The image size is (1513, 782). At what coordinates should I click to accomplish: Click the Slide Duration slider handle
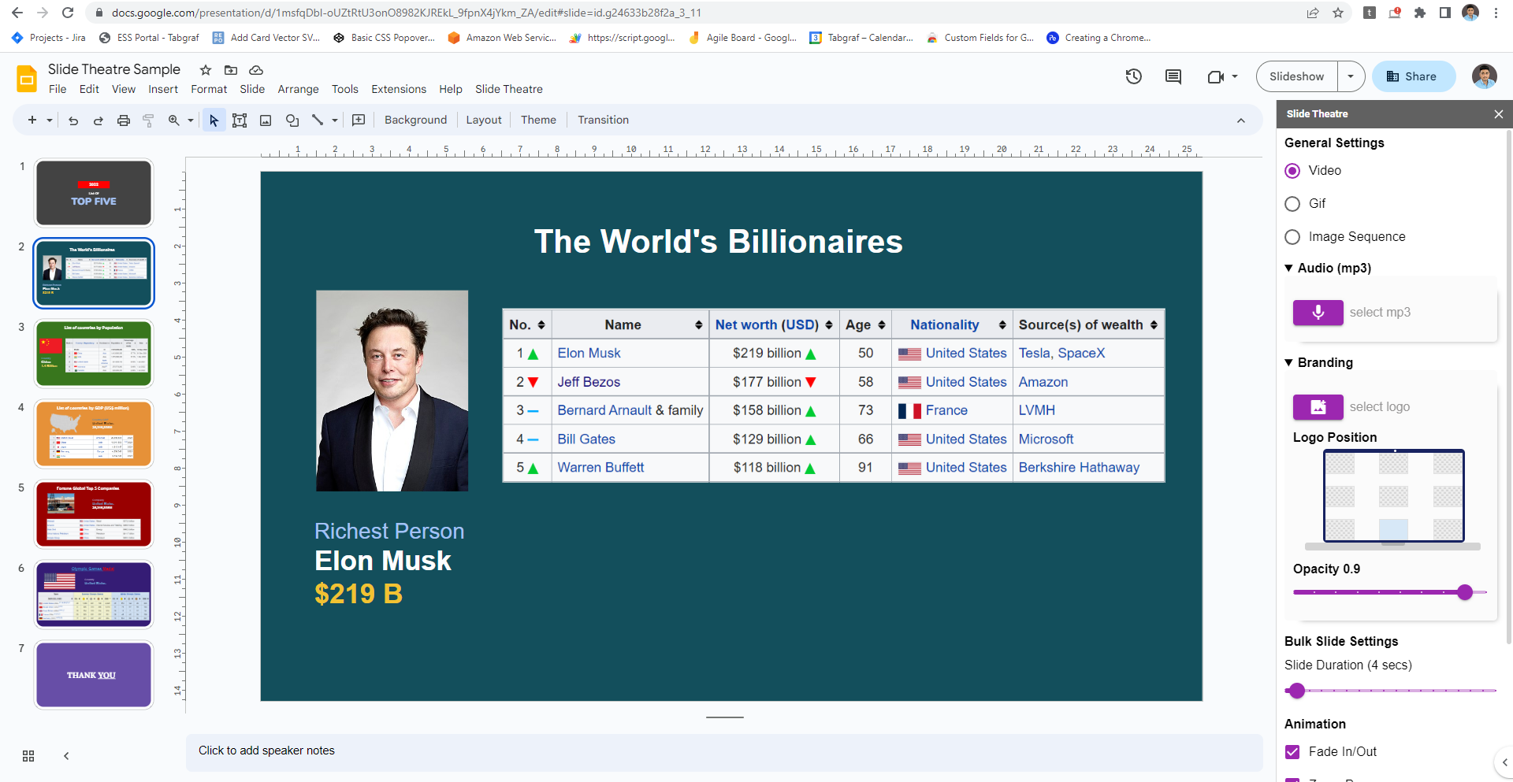click(1297, 691)
